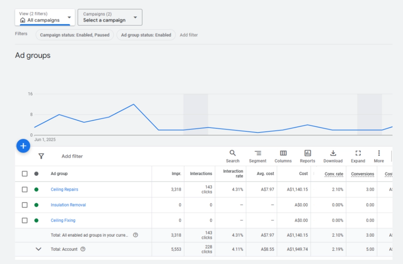Expand the Total: Account row chevron

pos(39,249)
